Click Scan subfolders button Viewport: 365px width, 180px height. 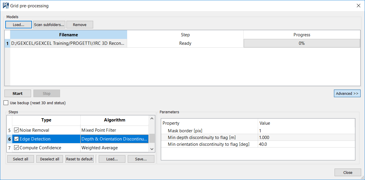point(49,25)
